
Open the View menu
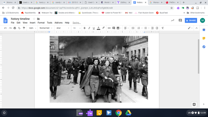[x=25, y=23]
